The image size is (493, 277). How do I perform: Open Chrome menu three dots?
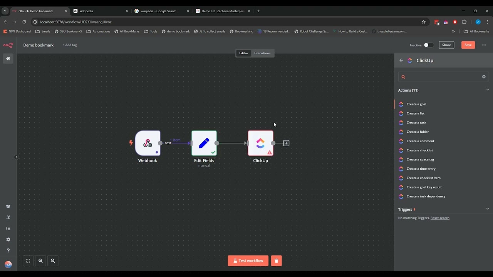point(487,22)
